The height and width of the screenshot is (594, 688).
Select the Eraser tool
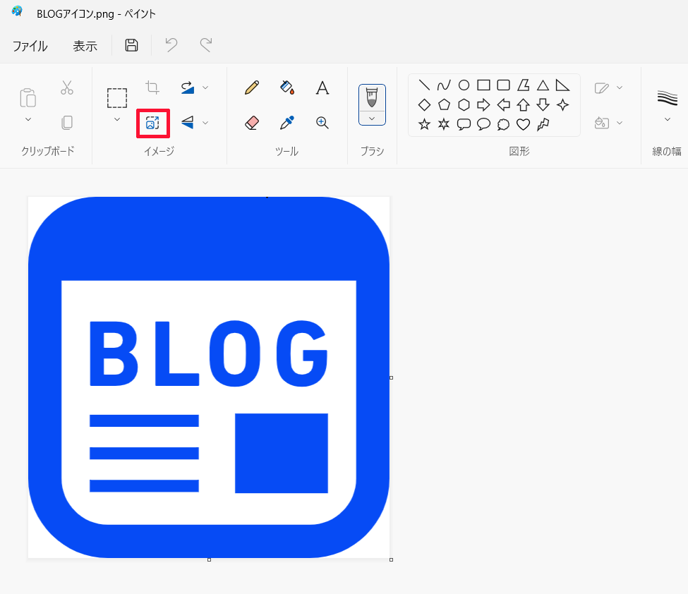click(x=251, y=123)
